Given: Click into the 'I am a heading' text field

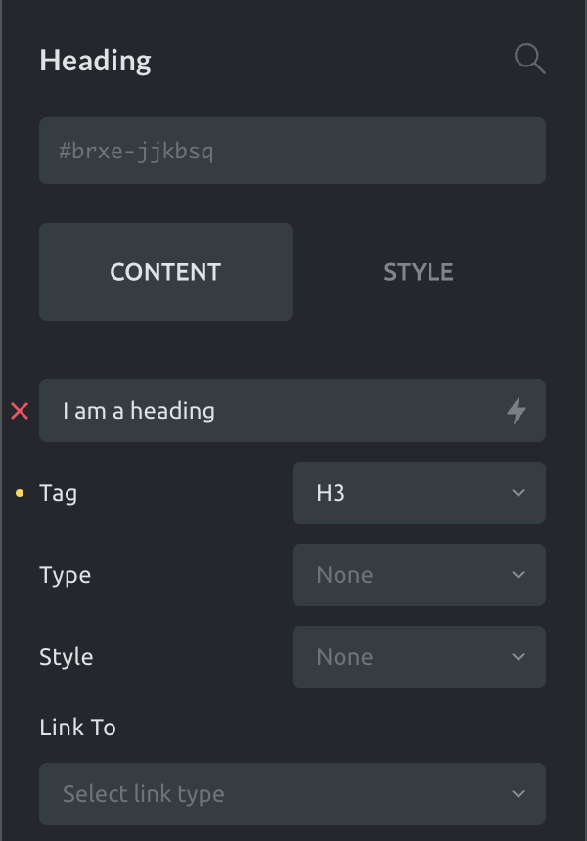Looking at the screenshot, I should (x=293, y=411).
